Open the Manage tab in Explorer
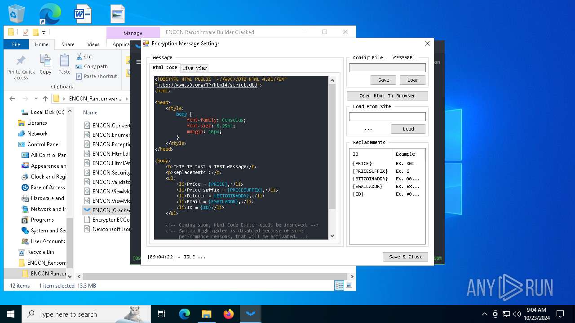Image resolution: width=575 pixels, height=323 pixels. [133, 33]
